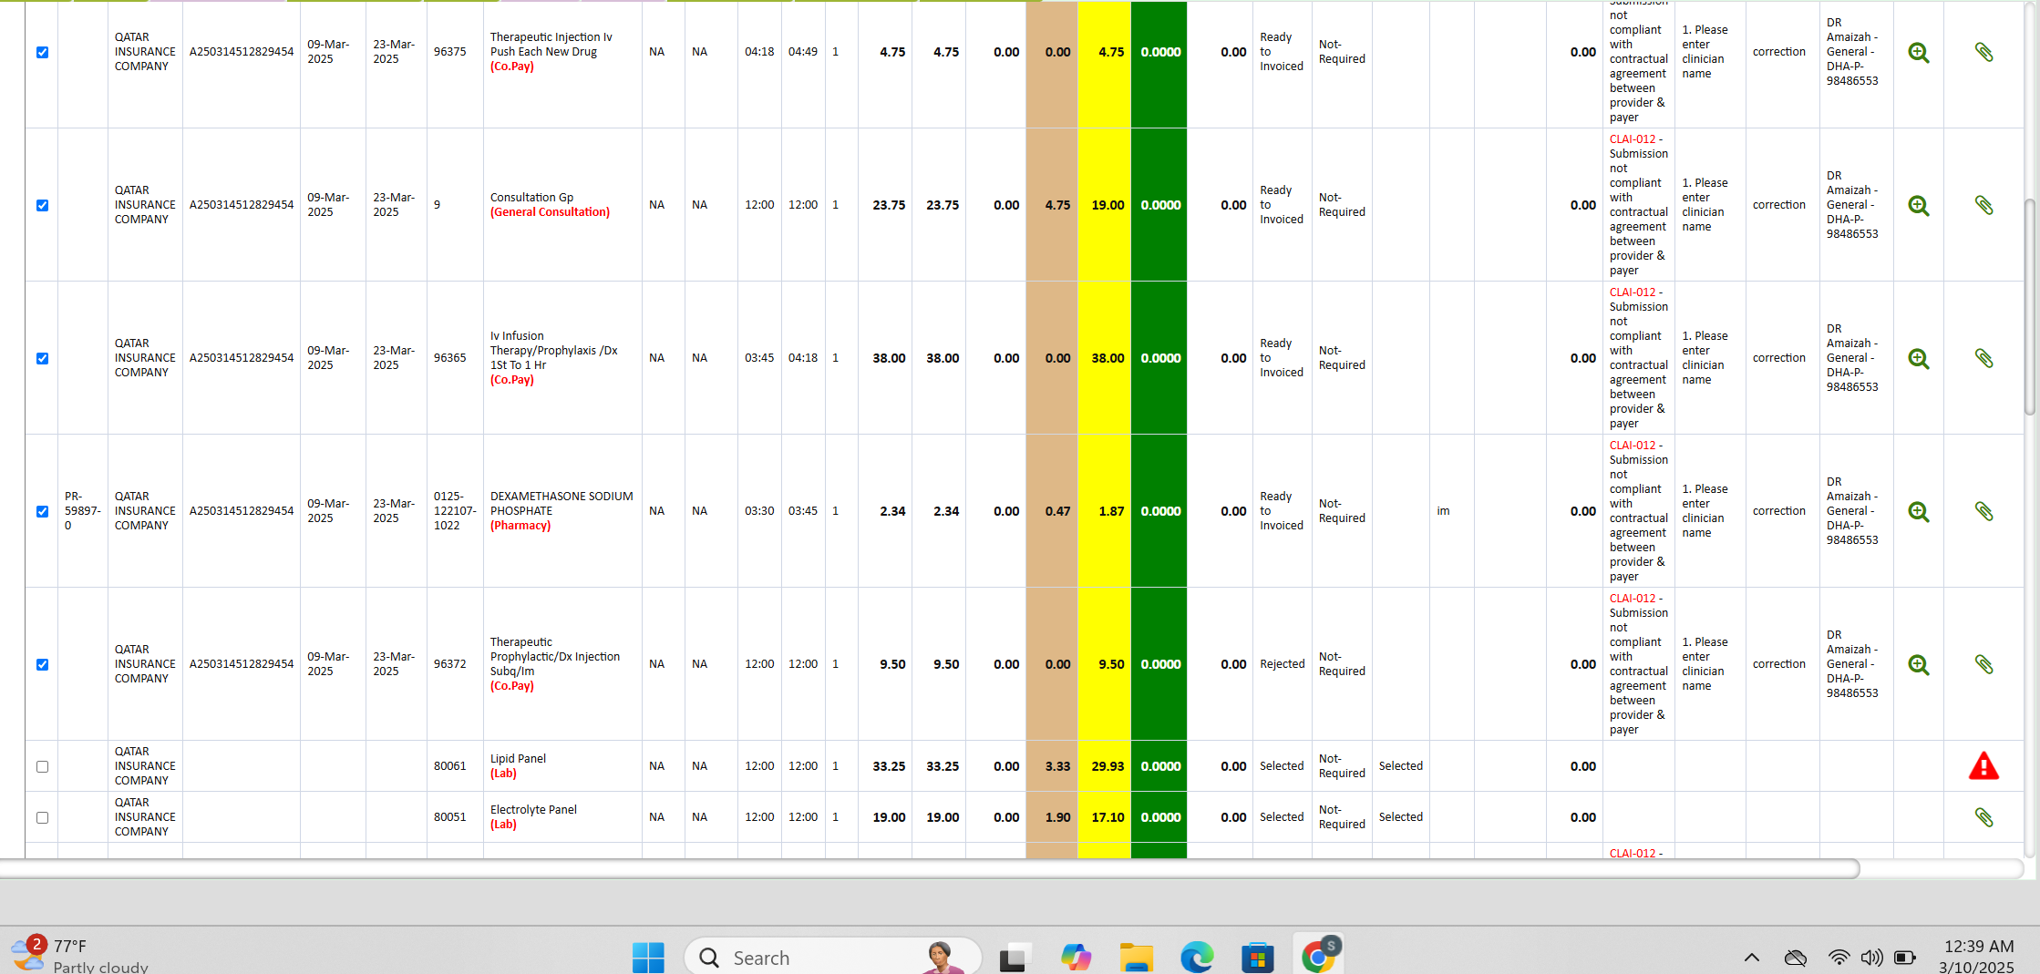Launch Copilot from the taskbar
This screenshot has width=2040, height=974.
[1076, 958]
